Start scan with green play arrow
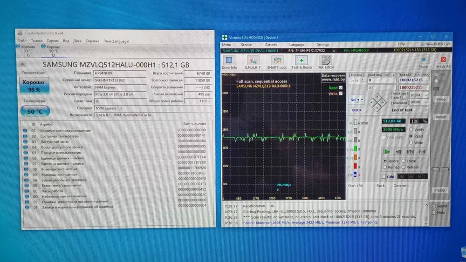This screenshot has height=262, width=466. (x=387, y=152)
